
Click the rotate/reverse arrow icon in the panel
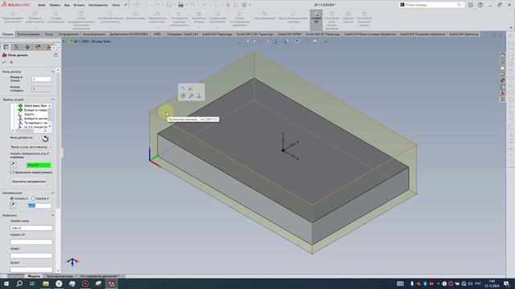[45, 139]
